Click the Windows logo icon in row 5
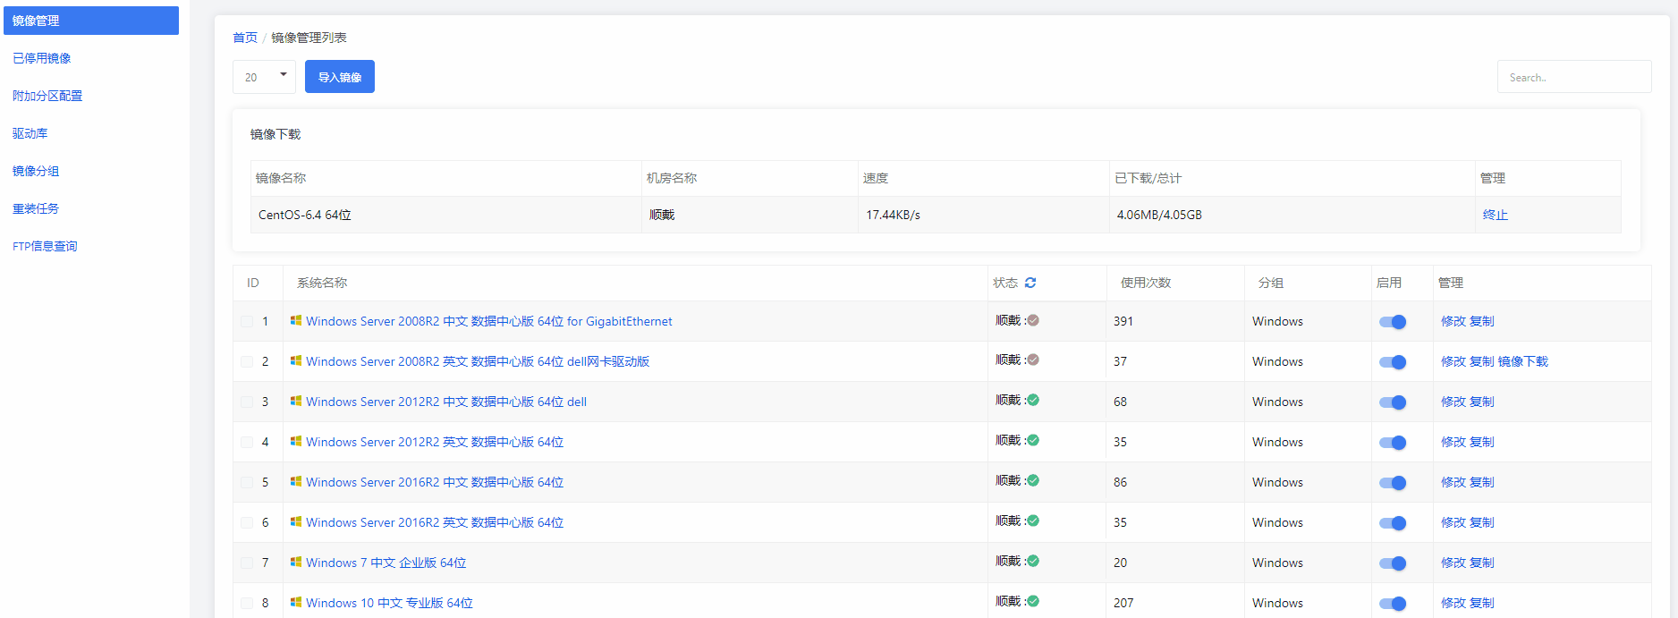 click(x=296, y=481)
